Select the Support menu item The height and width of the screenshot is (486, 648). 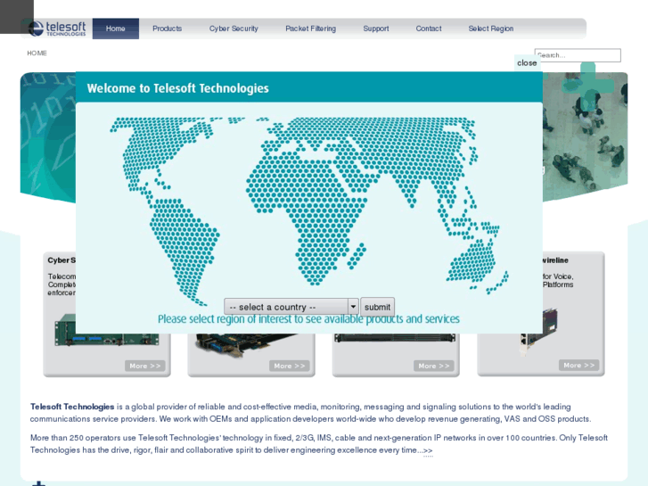tap(375, 29)
